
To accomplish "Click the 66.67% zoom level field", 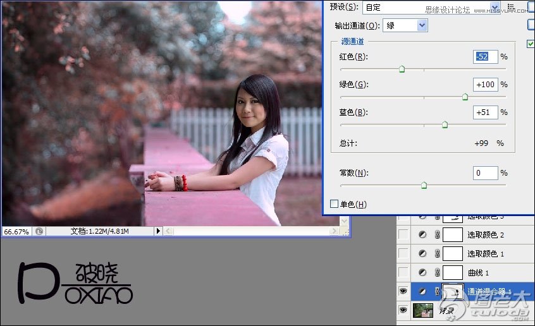I will pos(16,231).
